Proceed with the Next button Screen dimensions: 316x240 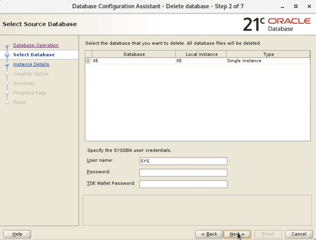(237, 234)
